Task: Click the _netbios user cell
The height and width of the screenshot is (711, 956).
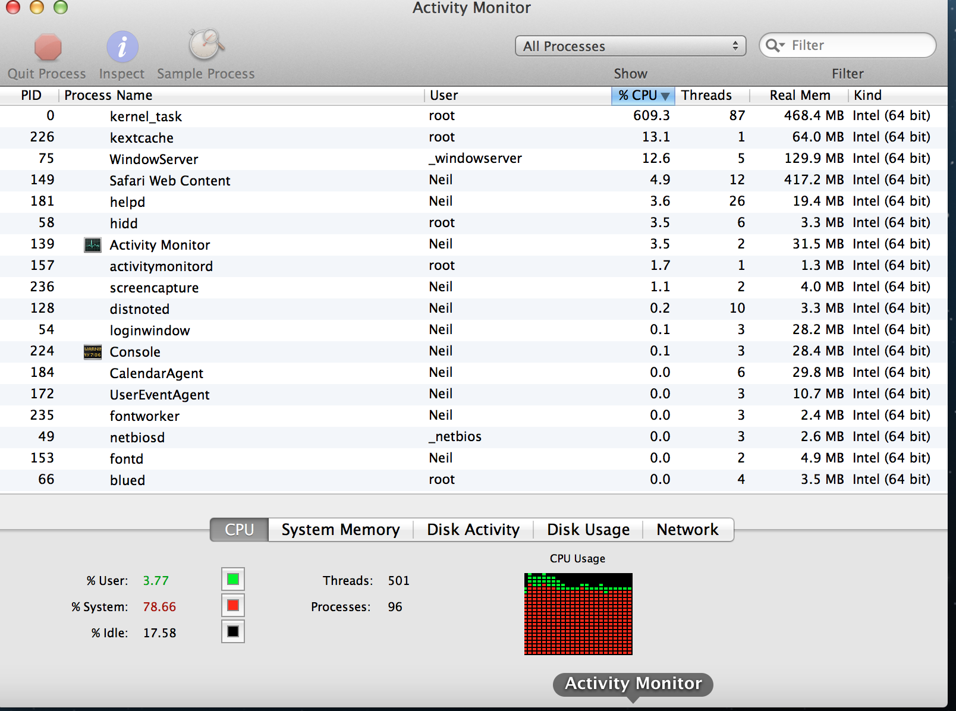Action: [x=455, y=436]
